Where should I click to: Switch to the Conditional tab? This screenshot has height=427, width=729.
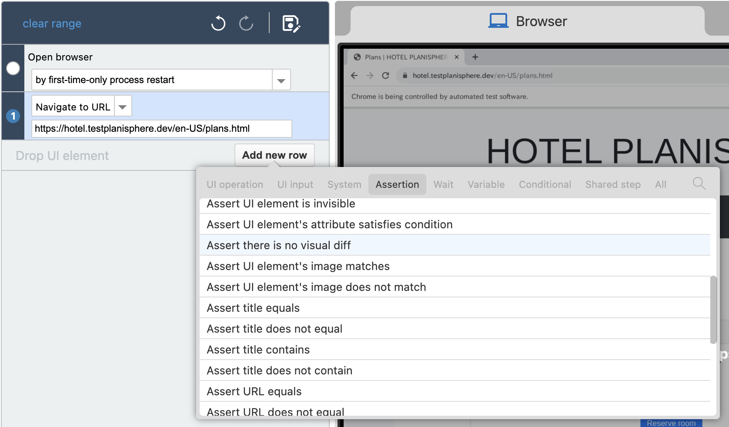point(545,184)
